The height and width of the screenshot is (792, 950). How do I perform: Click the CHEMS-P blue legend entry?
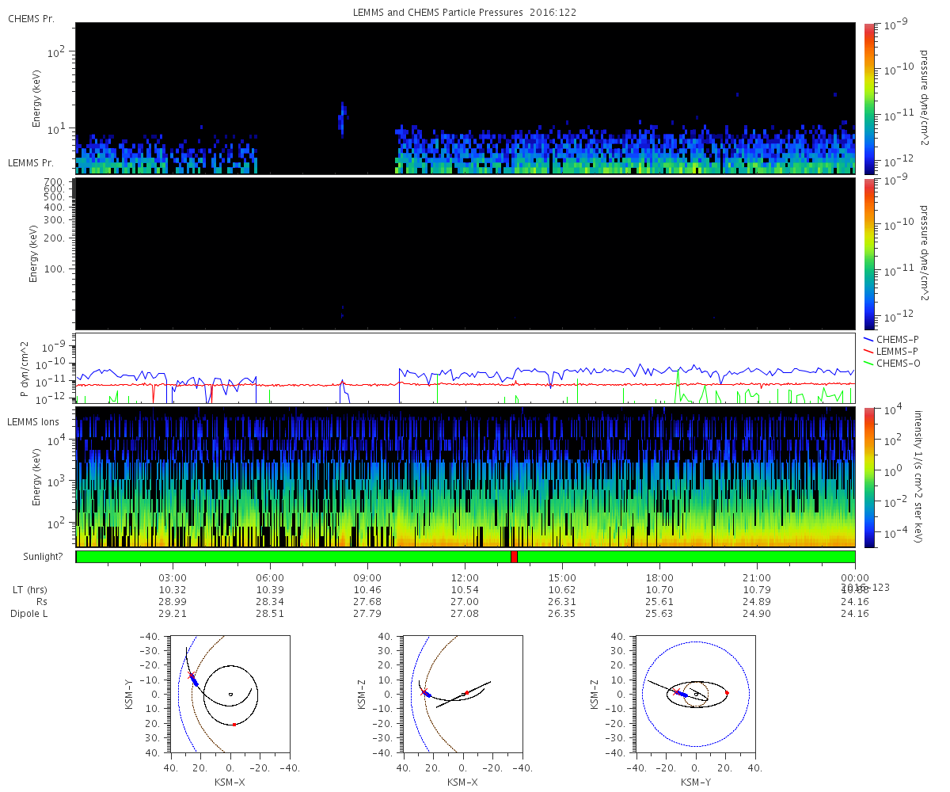click(x=897, y=339)
